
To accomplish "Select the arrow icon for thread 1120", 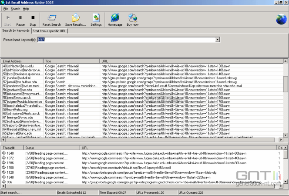I will (4, 172).
